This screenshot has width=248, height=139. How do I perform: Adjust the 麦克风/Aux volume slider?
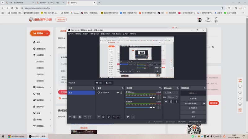click(139, 98)
